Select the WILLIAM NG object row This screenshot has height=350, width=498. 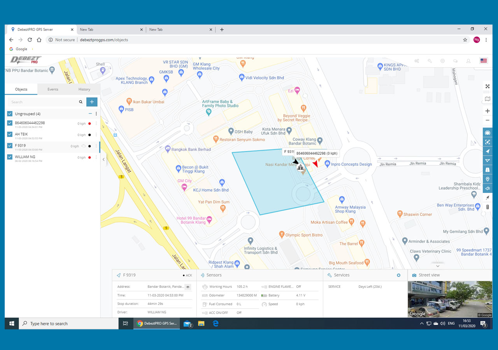click(53, 158)
